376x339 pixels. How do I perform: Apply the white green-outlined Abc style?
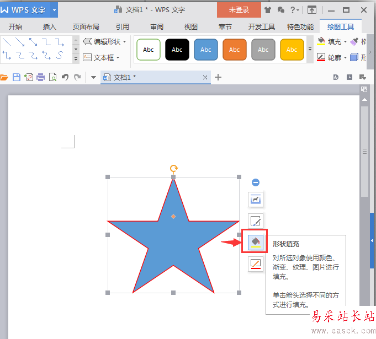point(149,50)
